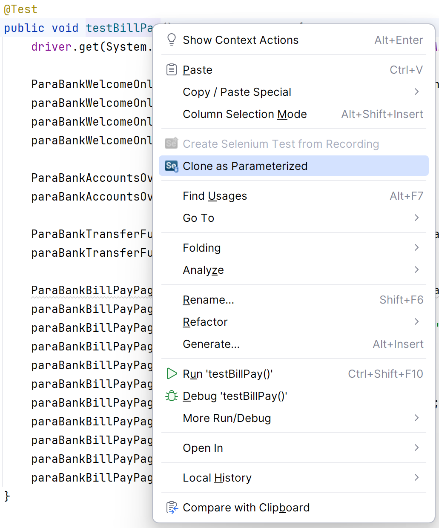
Task: Select Rename... menu entry
Action: point(294,300)
